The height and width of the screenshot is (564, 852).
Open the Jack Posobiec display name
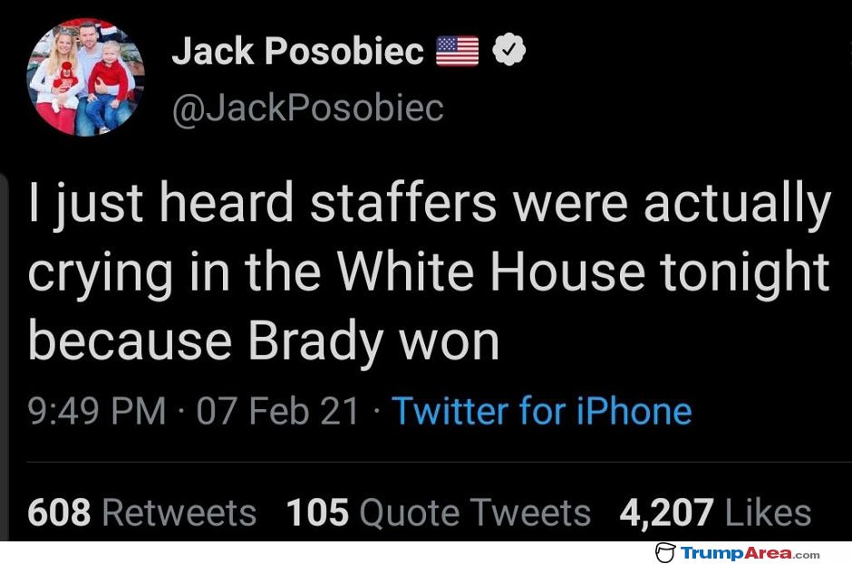click(298, 51)
